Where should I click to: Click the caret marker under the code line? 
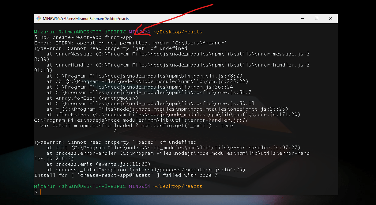pos(115,131)
